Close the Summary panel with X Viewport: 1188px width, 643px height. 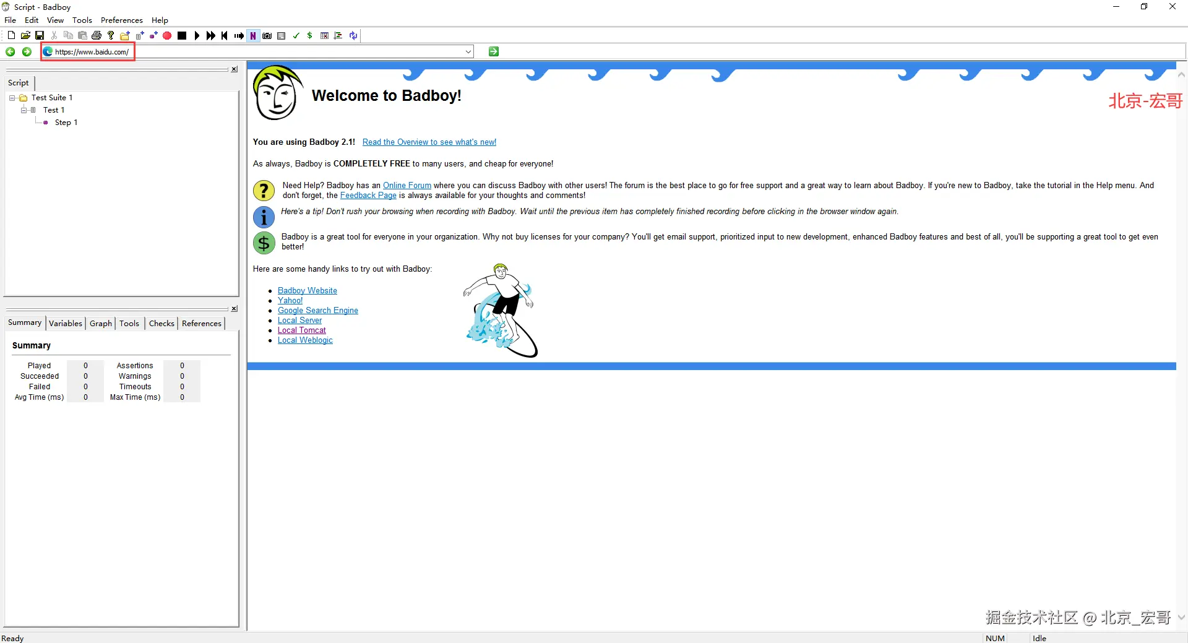235,309
